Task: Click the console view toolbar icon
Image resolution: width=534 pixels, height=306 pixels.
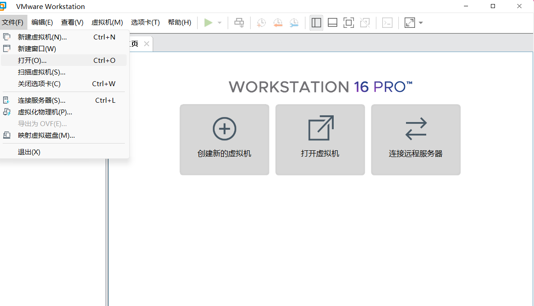Action: click(x=387, y=23)
